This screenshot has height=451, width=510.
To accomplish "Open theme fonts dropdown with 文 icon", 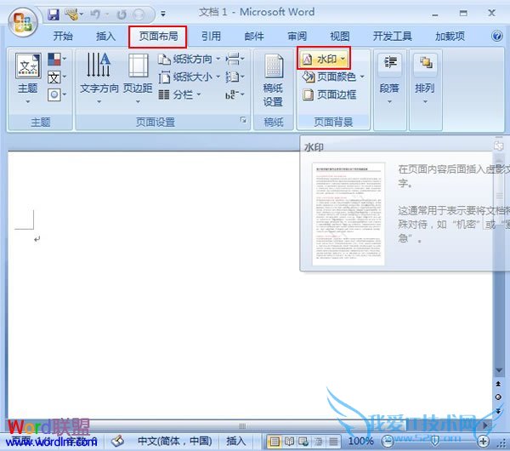I will point(57,77).
